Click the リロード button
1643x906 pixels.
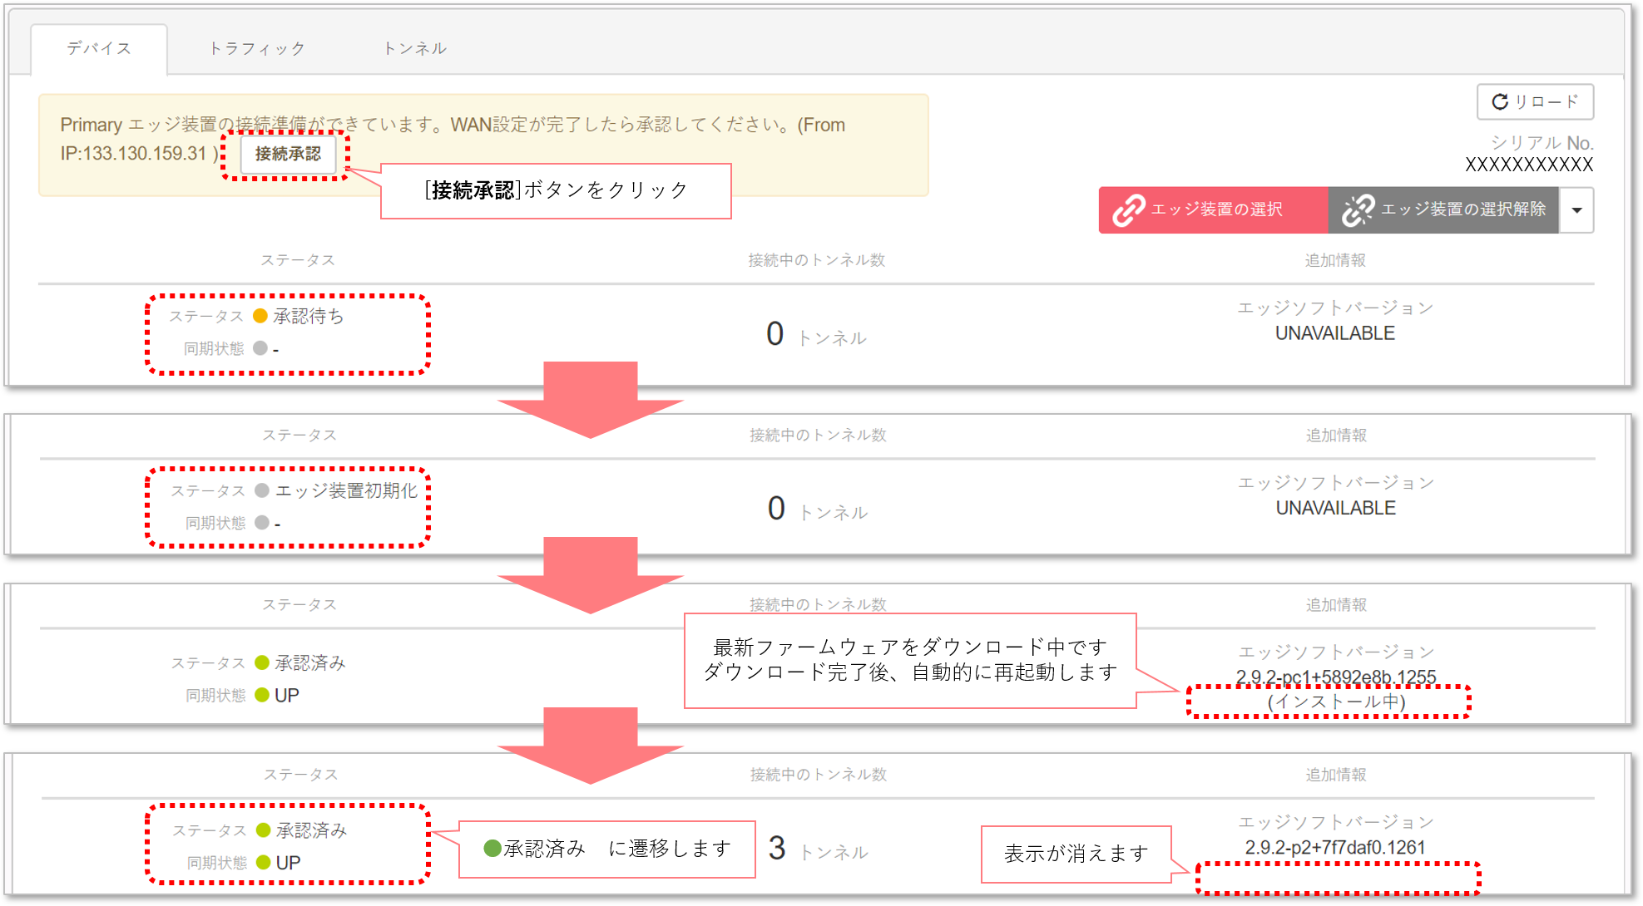tap(1535, 101)
